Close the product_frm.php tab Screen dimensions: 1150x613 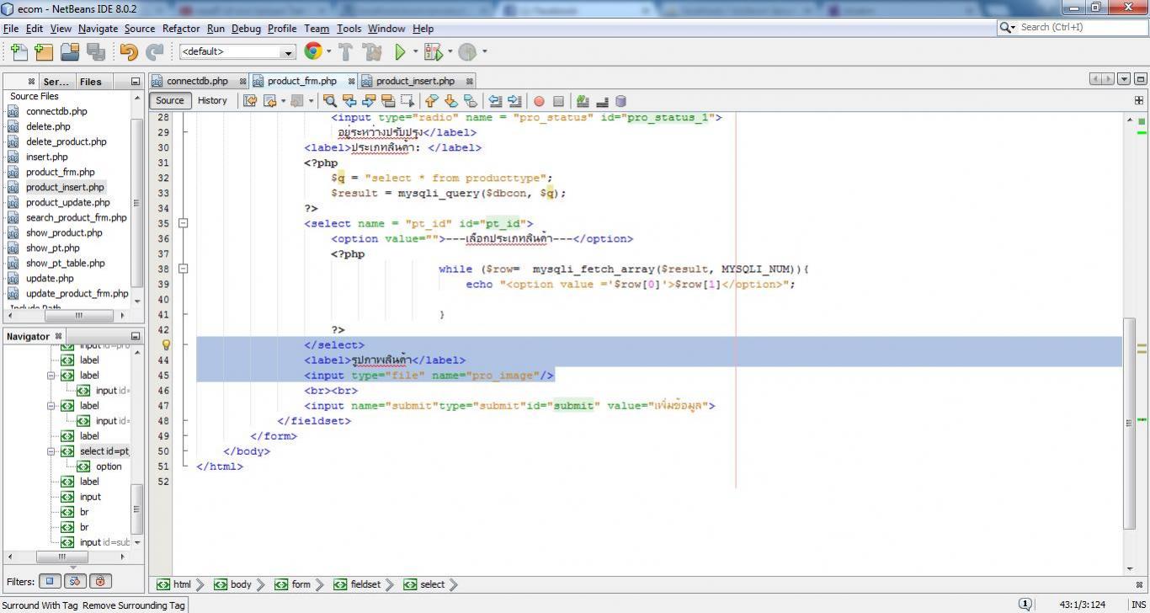(x=351, y=81)
